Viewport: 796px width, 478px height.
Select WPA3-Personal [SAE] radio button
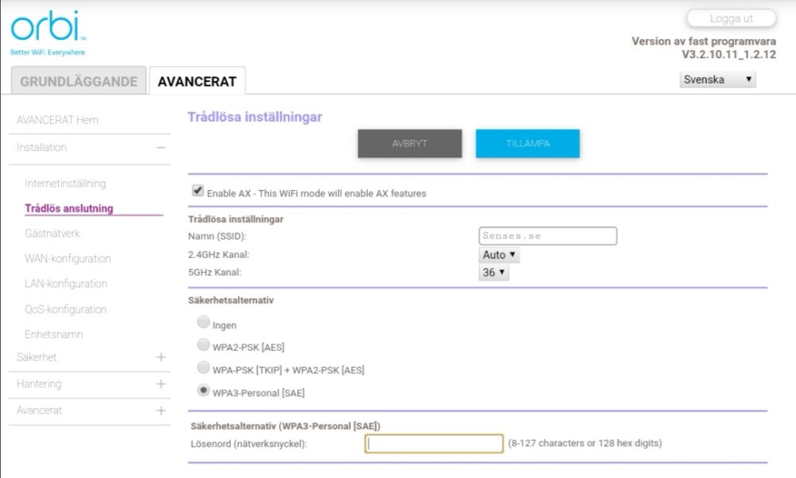pyautogui.click(x=204, y=391)
